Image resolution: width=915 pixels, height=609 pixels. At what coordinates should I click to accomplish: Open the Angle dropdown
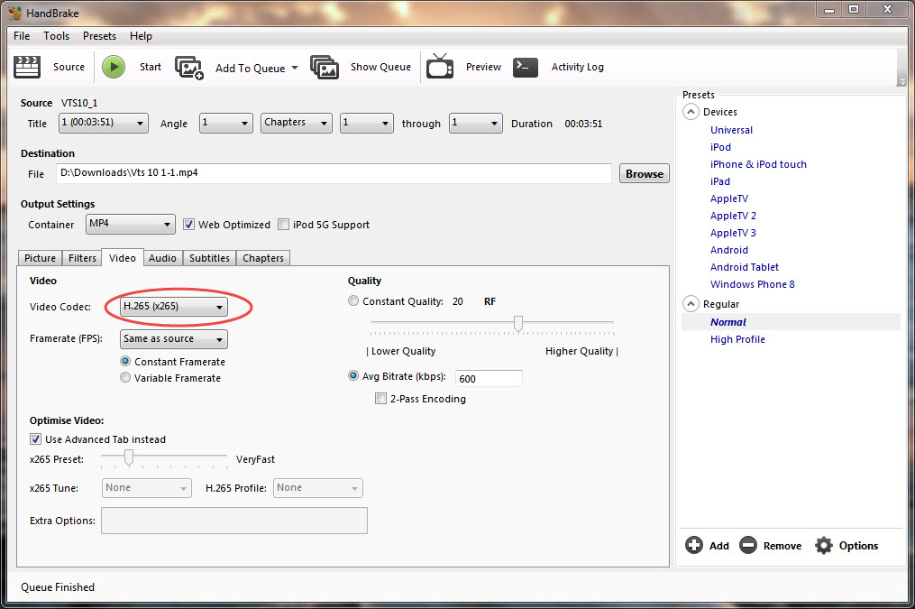[226, 124]
